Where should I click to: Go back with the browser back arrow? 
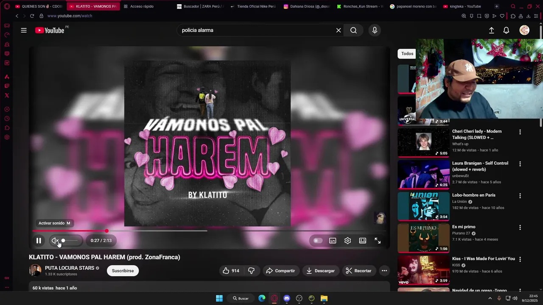(x=17, y=16)
